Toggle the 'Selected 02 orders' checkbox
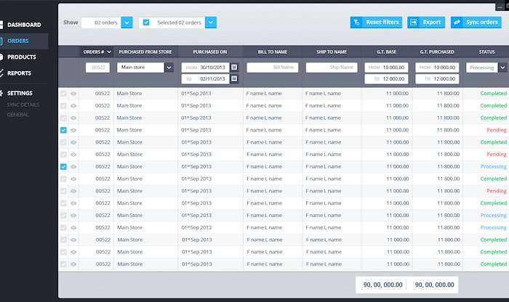This screenshot has height=302, width=509. pyautogui.click(x=146, y=23)
